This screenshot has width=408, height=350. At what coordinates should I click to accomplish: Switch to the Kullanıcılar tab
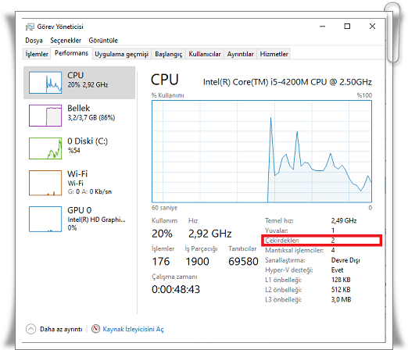point(205,54)
